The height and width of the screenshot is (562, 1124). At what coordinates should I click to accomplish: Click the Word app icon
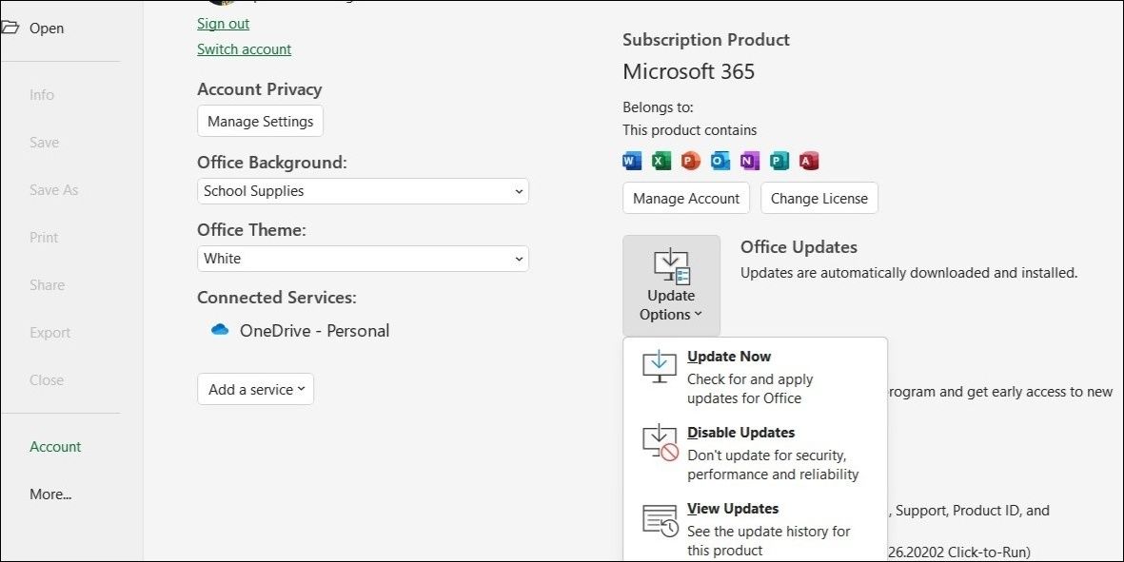point(632,161)
